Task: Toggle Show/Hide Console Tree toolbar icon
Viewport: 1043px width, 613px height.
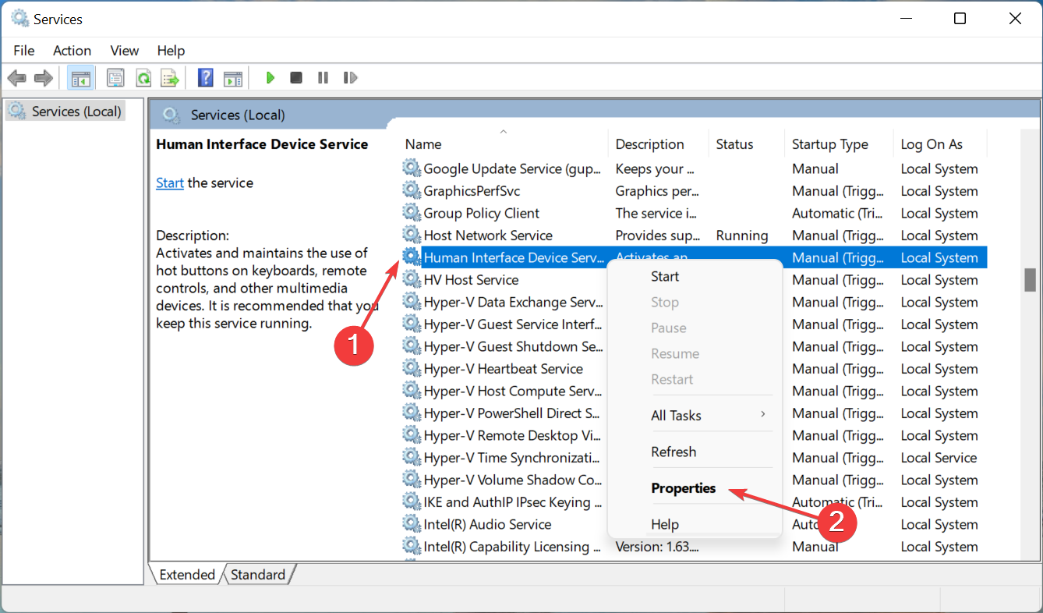Action: (80, 78)
